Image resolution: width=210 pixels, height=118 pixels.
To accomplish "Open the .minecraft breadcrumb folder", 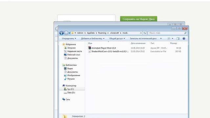I will click(115, 33).
